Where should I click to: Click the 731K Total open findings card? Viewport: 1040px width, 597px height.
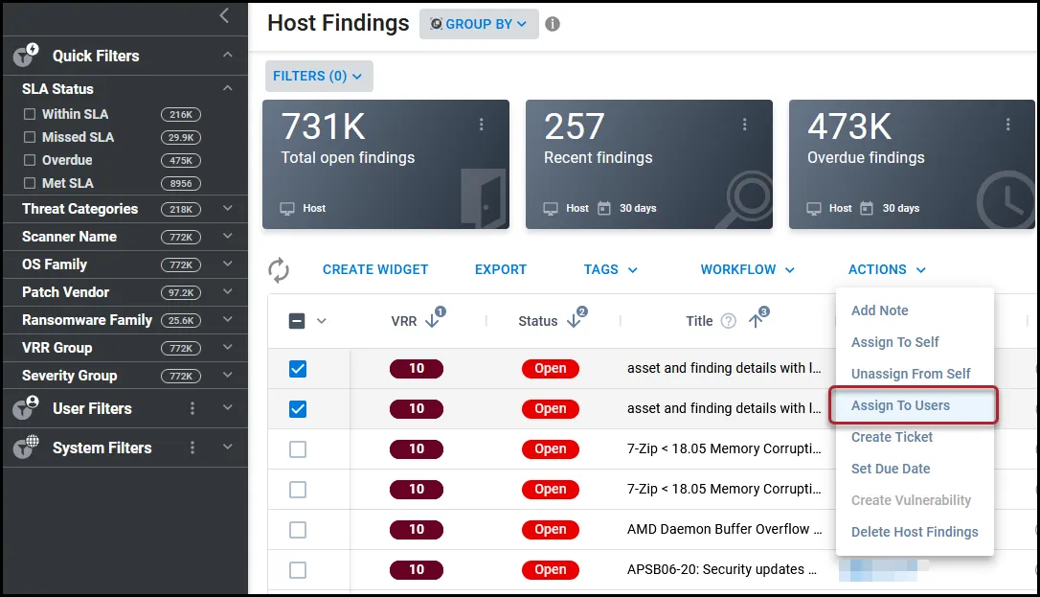386,165
